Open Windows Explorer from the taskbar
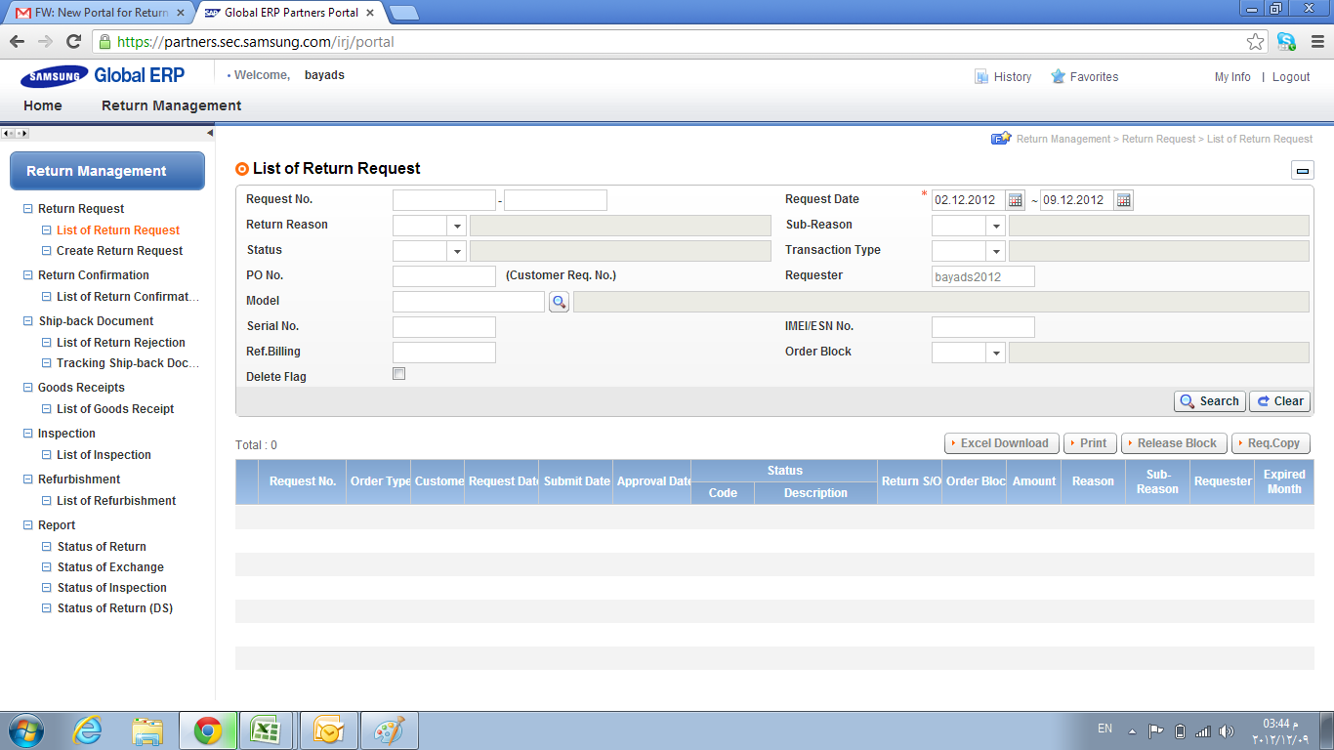The height and width of the screenshot is (750, 1334). 148,730
